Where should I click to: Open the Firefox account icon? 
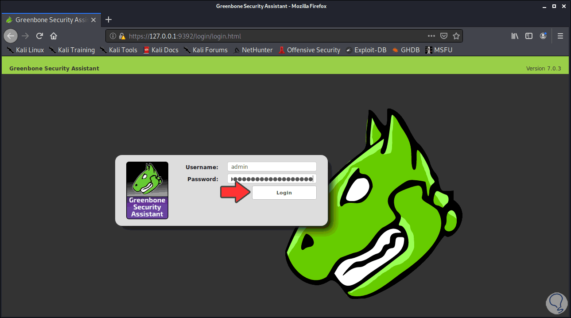pyautogui.click(x=543, y=36)
